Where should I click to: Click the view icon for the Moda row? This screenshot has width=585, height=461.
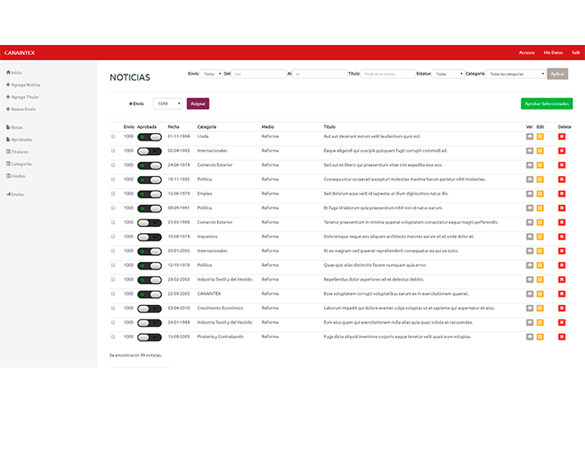(530, 136)
